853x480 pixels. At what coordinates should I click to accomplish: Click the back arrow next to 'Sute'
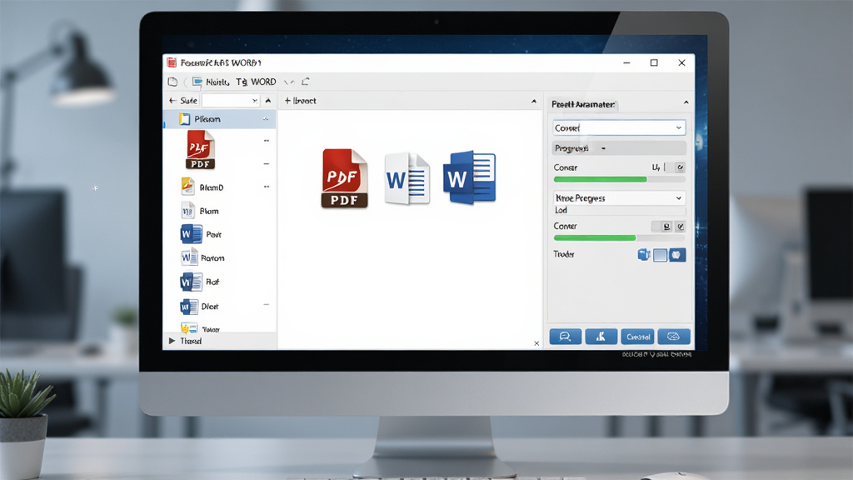pyautogui.click(x=172, y=101)
